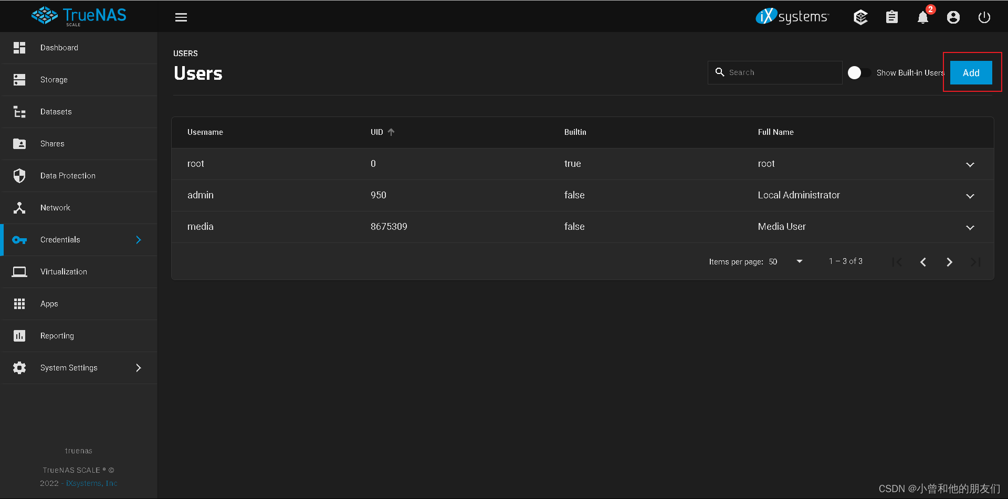Open Apps from the sidebar
This screenshot has width=1008, height=499.
(x=80, y=304)
